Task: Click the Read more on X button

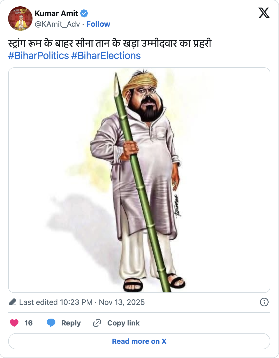Action: 139,341
